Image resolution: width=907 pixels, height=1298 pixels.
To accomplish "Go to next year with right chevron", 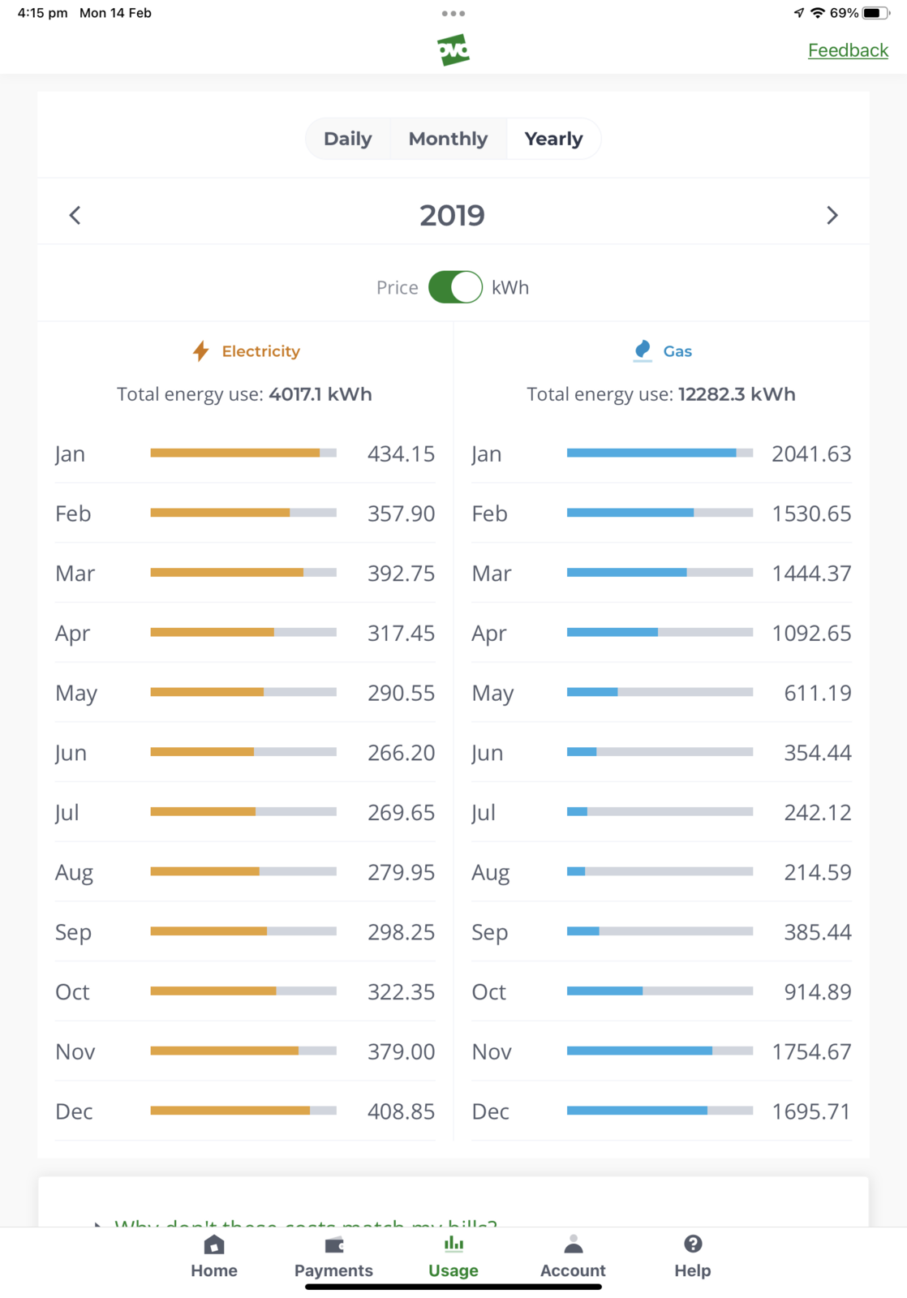I will pos(832,215).
